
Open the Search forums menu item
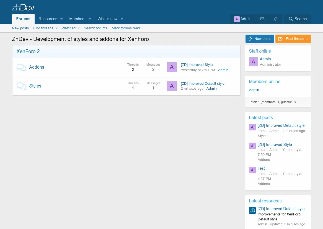click(95, 28)
